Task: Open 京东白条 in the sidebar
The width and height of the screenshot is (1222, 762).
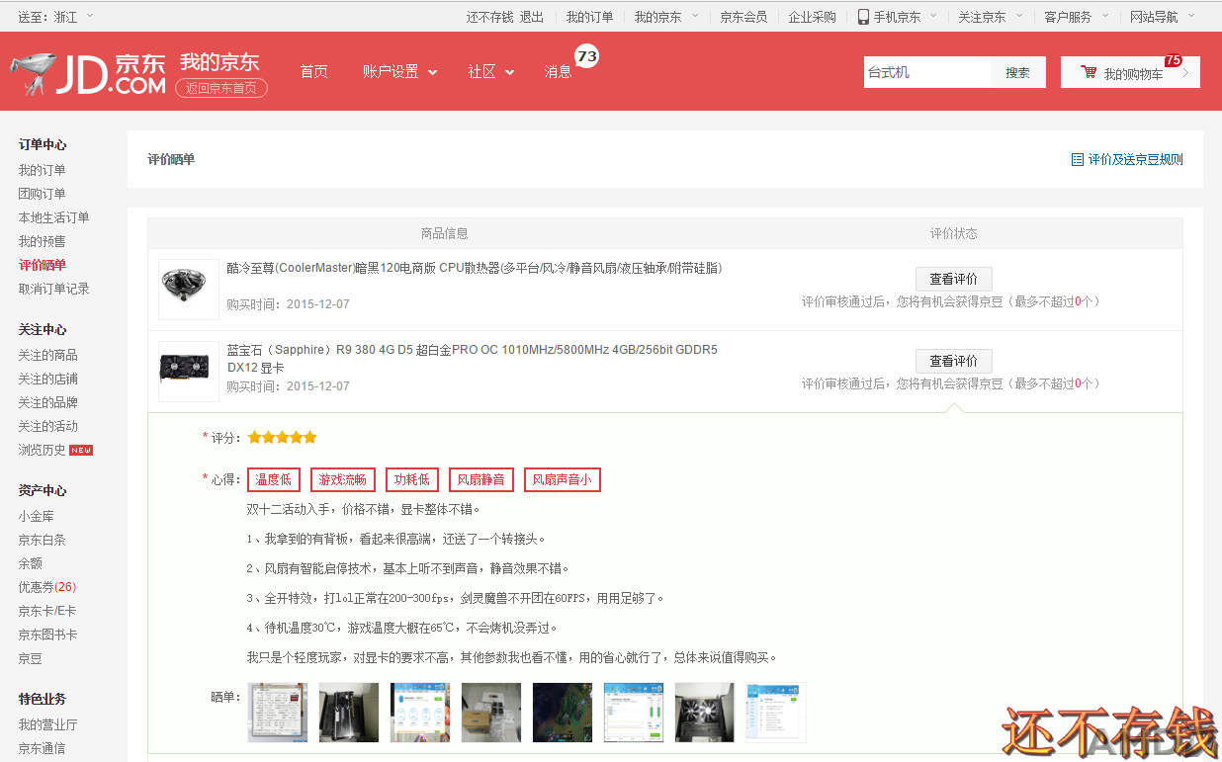Action: [42, 540]
